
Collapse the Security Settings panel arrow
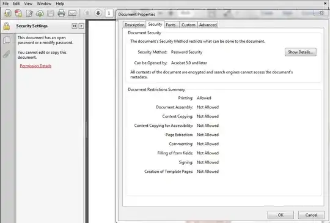81,26
